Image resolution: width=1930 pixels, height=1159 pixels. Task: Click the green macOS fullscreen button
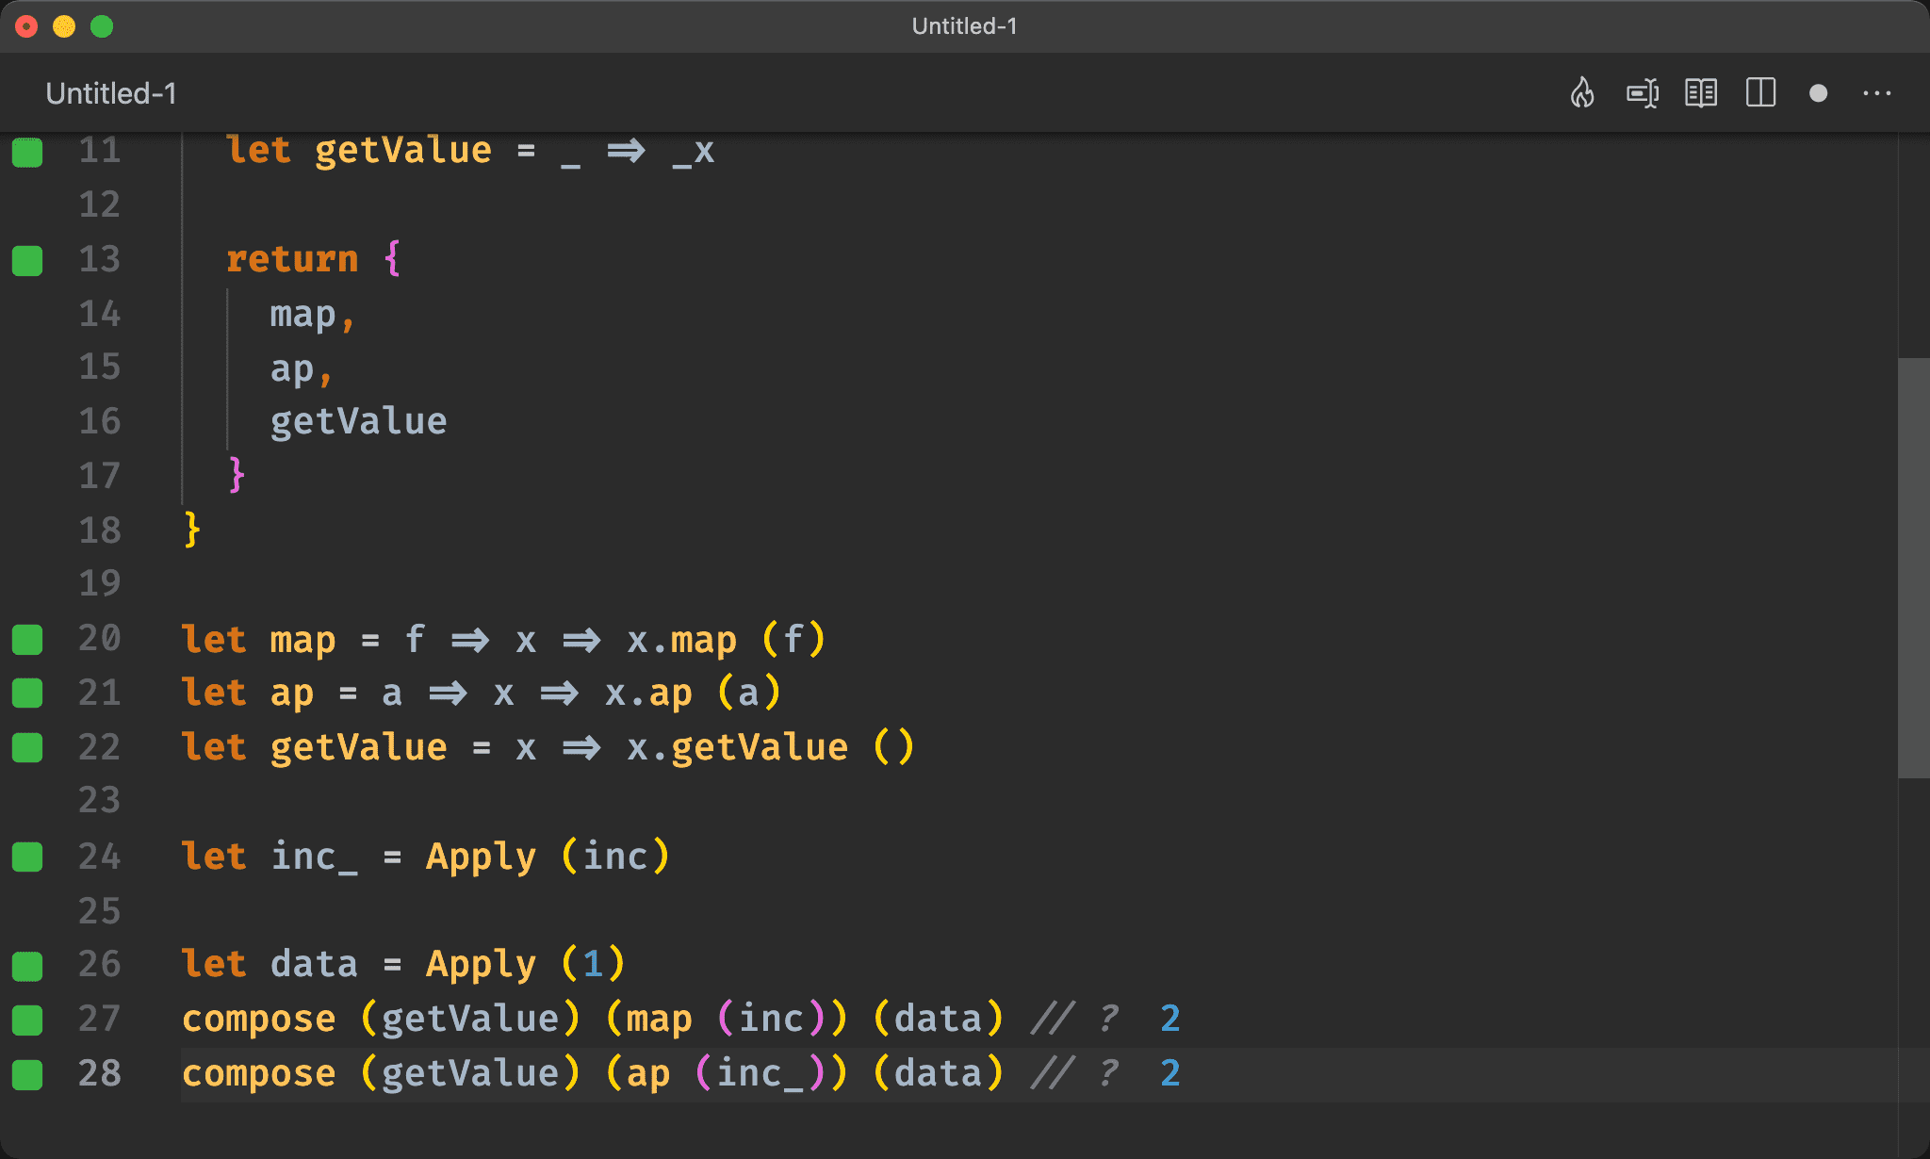click(x=102, y=26)
